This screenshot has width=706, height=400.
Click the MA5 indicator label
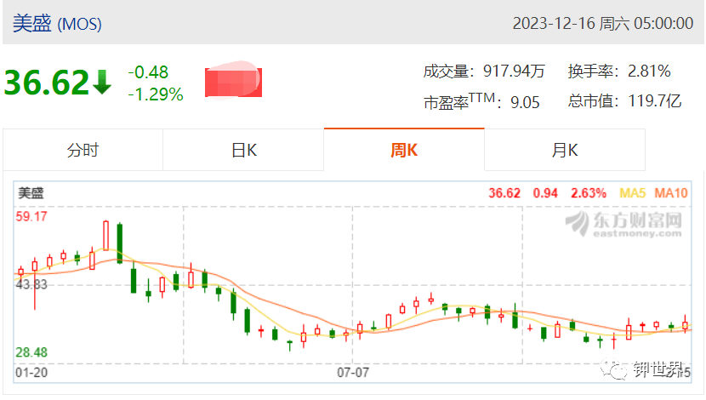click(632, 193)
